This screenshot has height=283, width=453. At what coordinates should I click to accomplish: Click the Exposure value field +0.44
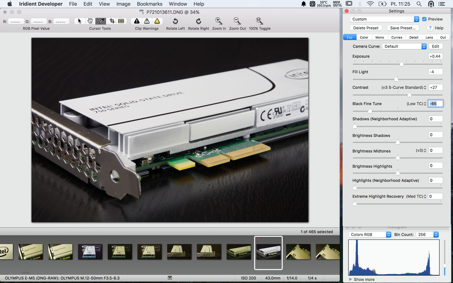tap(436, 56)
